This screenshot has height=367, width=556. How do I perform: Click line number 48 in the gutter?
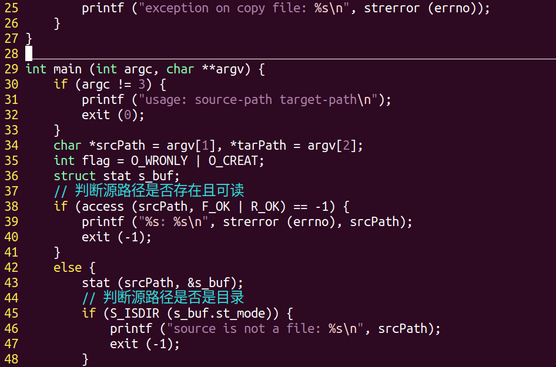(11, 359)
